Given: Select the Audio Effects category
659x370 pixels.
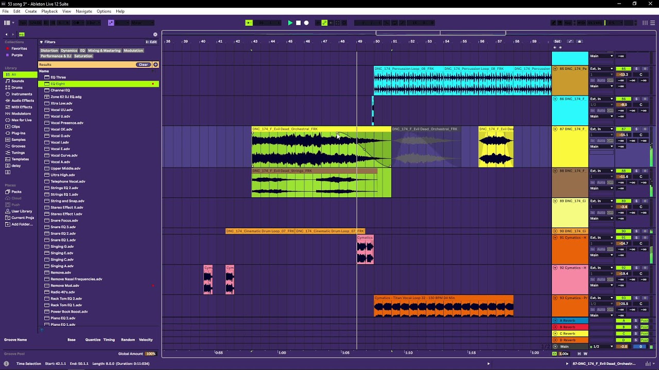Looking at the screenshot, I should (23, 101).
